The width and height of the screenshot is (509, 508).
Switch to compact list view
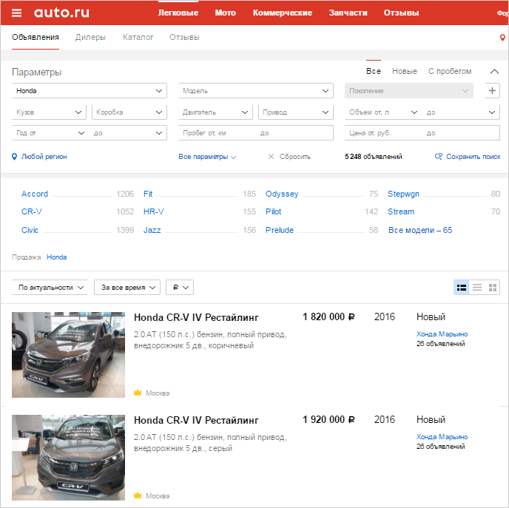pyautogui.click(x=477, y=288)
